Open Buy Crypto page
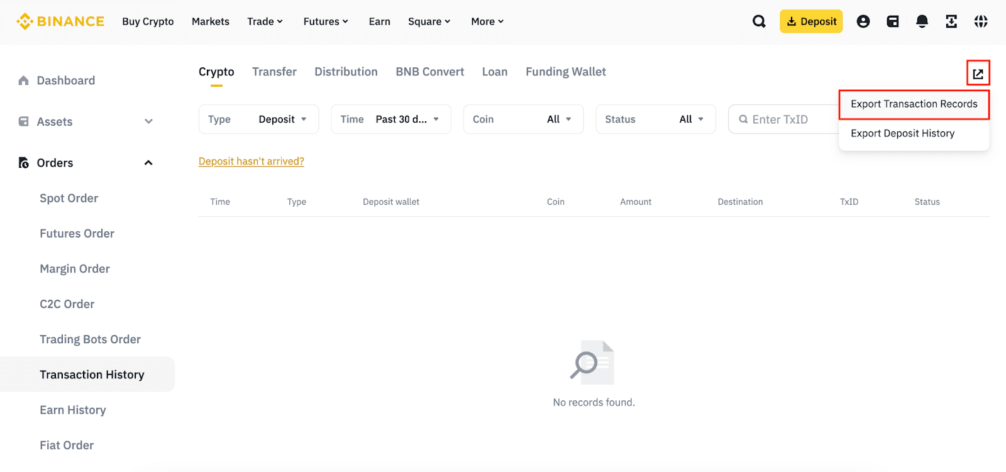Image resolution: width=1006 pixels, height=472 pixels. coord(148,21)
